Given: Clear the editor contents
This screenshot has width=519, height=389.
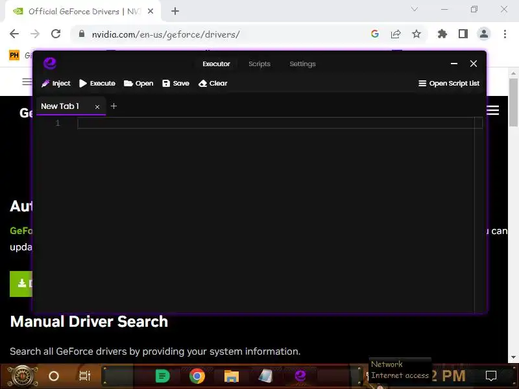Looking at the screenshot, I should coord(213,84).
